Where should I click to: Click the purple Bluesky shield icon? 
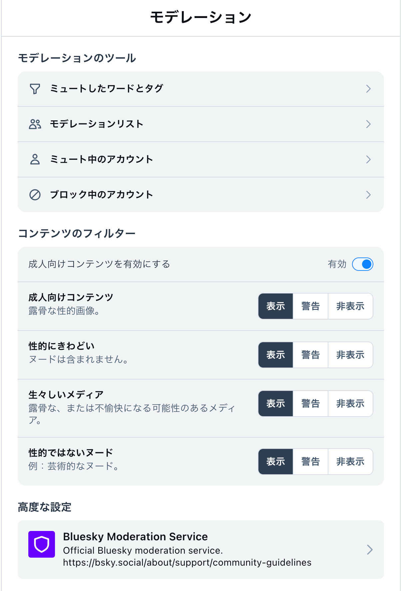[x=42, y=544]
